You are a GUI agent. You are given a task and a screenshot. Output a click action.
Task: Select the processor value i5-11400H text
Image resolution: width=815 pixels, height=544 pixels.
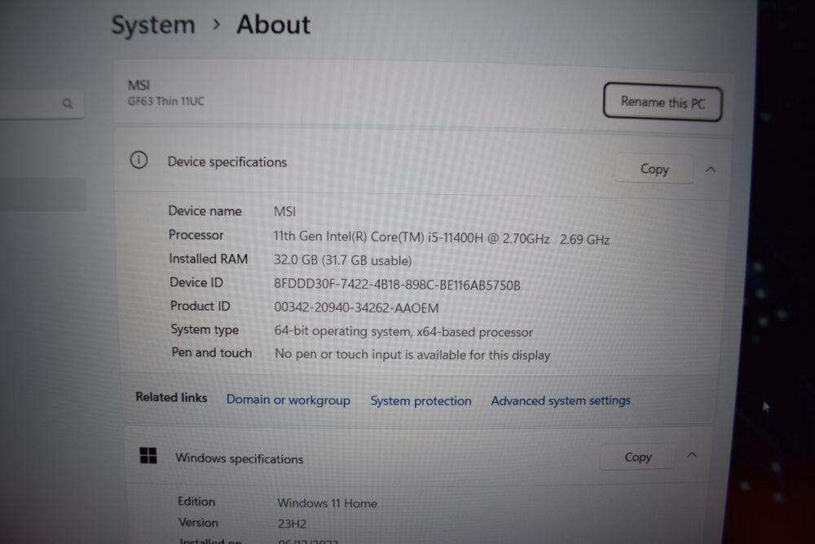click(x=441, y=237)
